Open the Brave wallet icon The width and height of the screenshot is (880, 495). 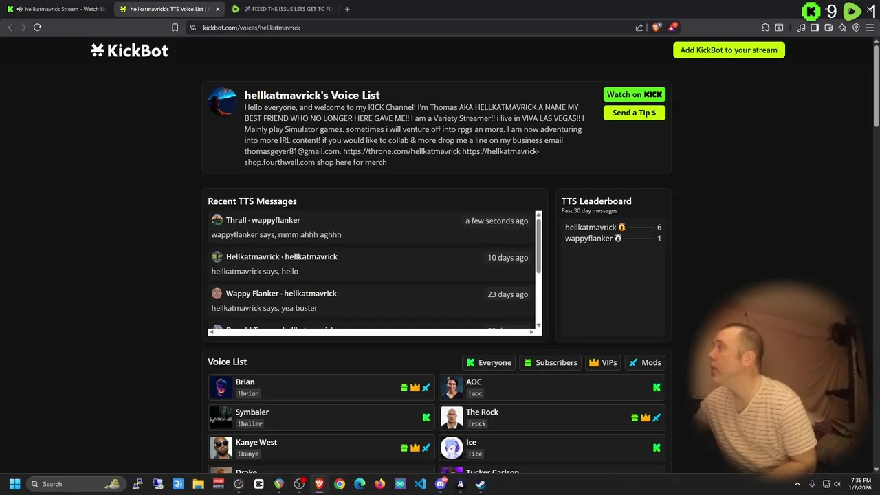click(828, 27)
